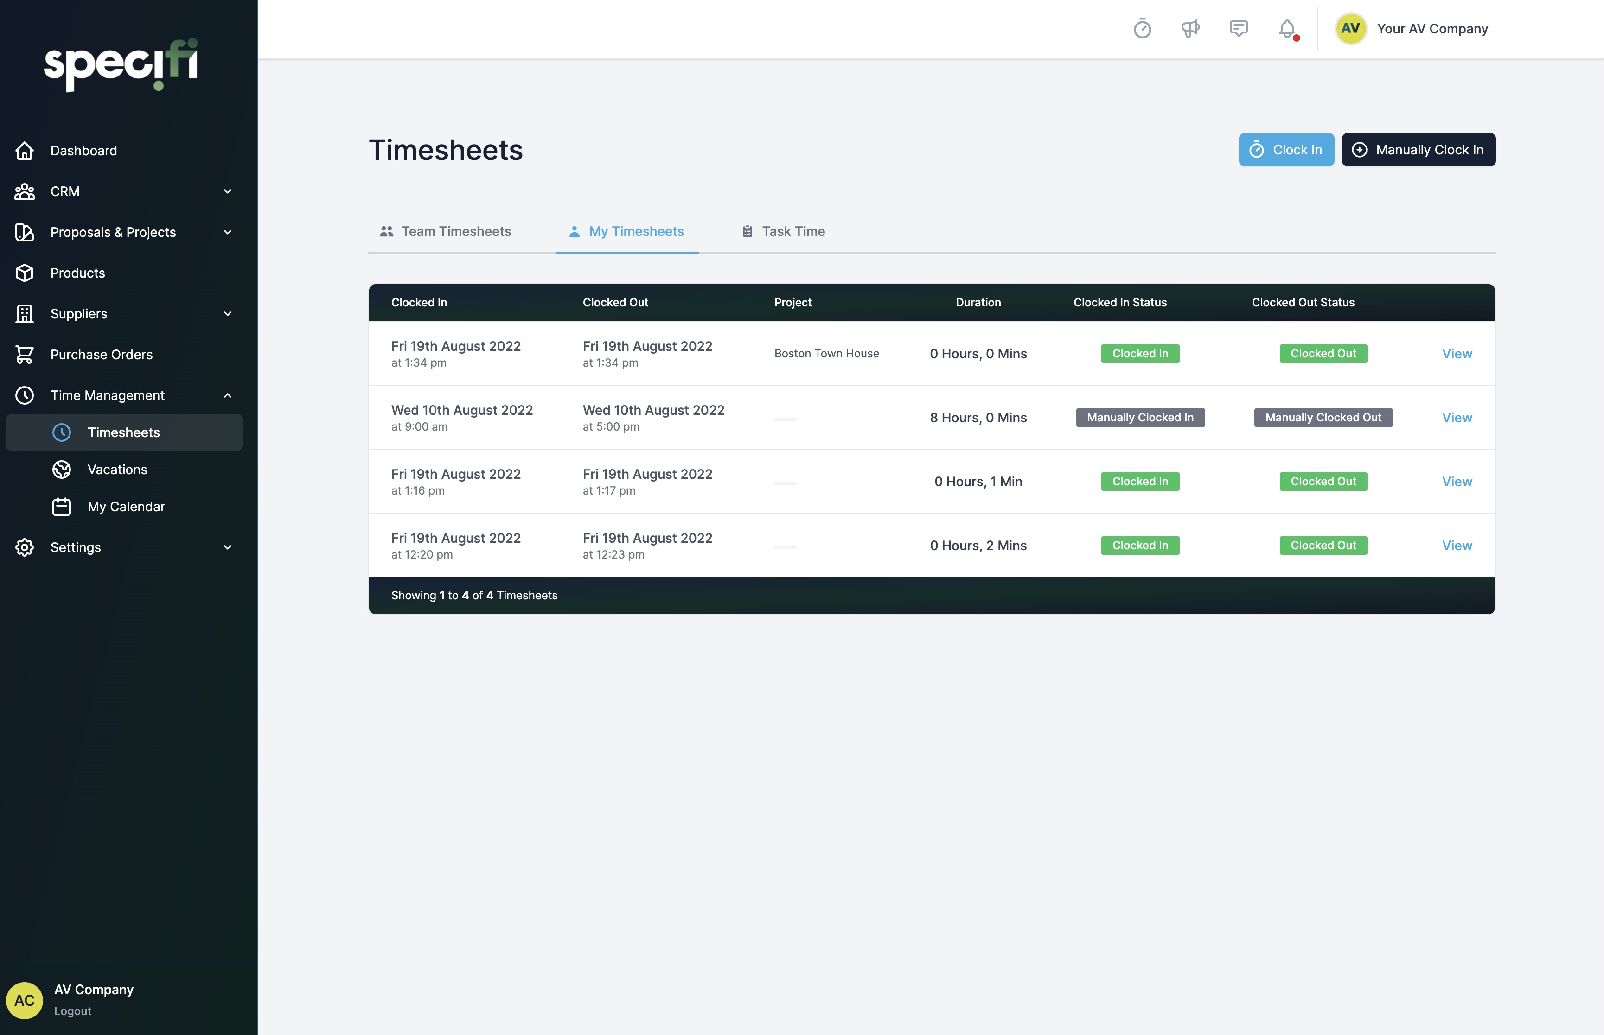View the Boston Town House timesheet
This screenshot has width=1604, height=1035.
tap(1456, 354)
